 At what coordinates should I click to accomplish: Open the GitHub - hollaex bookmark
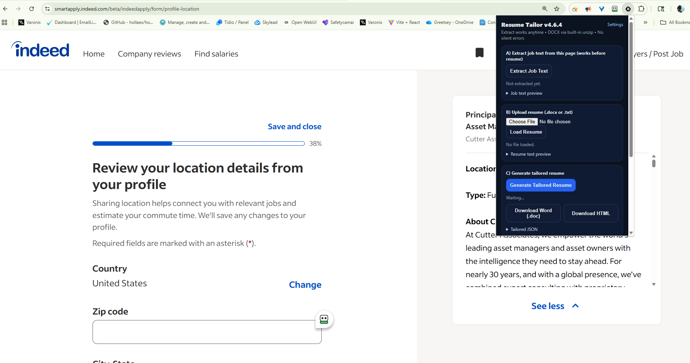click(x=128, y=22)
